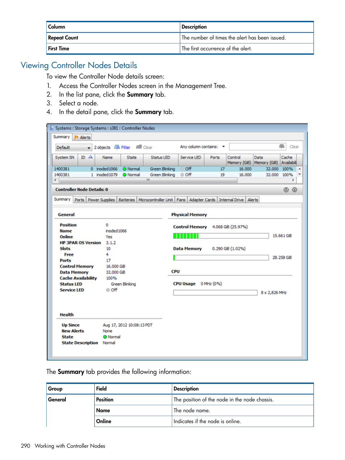
Task: Click the Clear button next to Filter
Action: point(144,147)
